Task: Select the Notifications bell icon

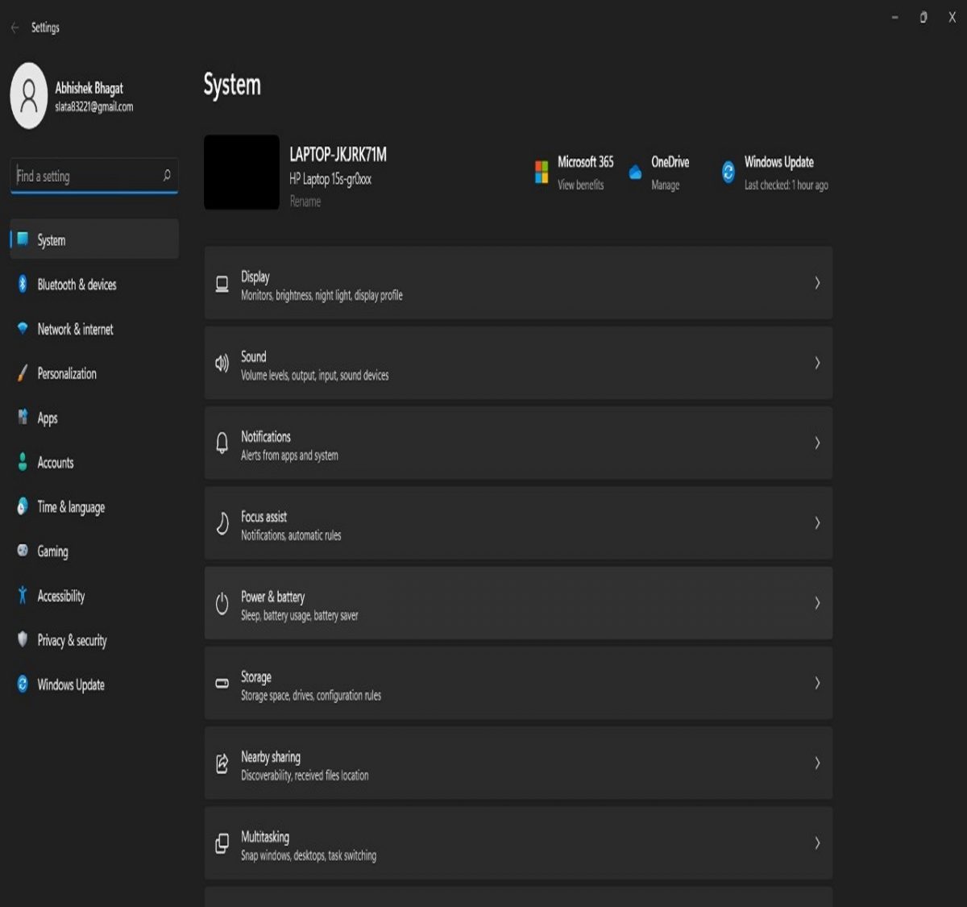Action: coord(222,443)
